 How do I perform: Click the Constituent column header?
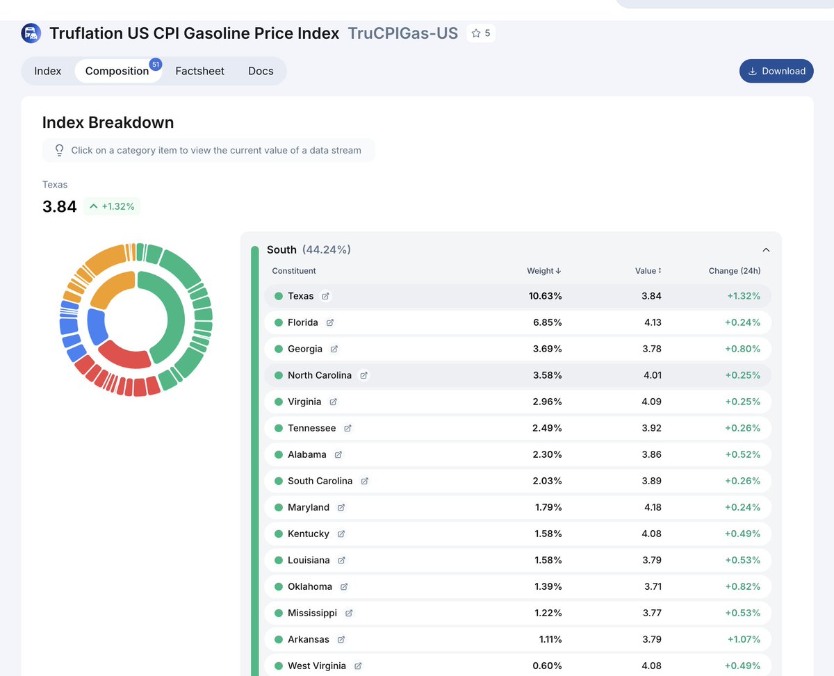(294, 271)
